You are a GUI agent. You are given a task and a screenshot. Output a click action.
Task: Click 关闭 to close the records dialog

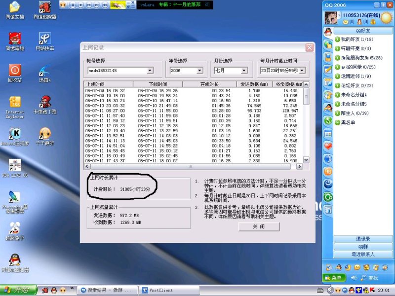click(x=259, y=227)
